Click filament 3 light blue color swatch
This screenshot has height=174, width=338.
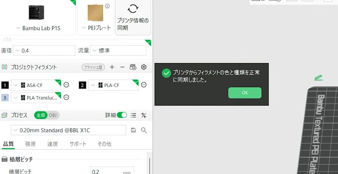click(5, 98)
